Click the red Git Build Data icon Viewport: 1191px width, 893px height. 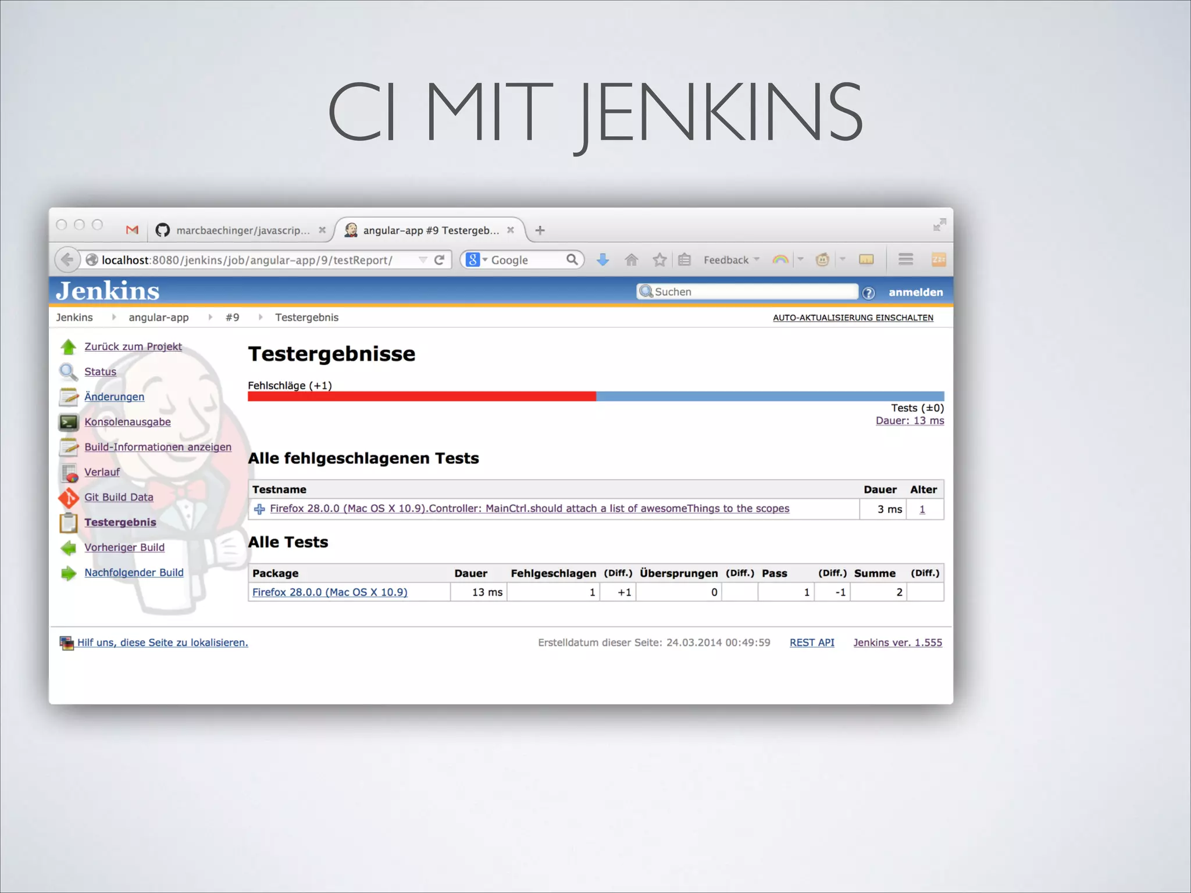(x=69, y=498)
